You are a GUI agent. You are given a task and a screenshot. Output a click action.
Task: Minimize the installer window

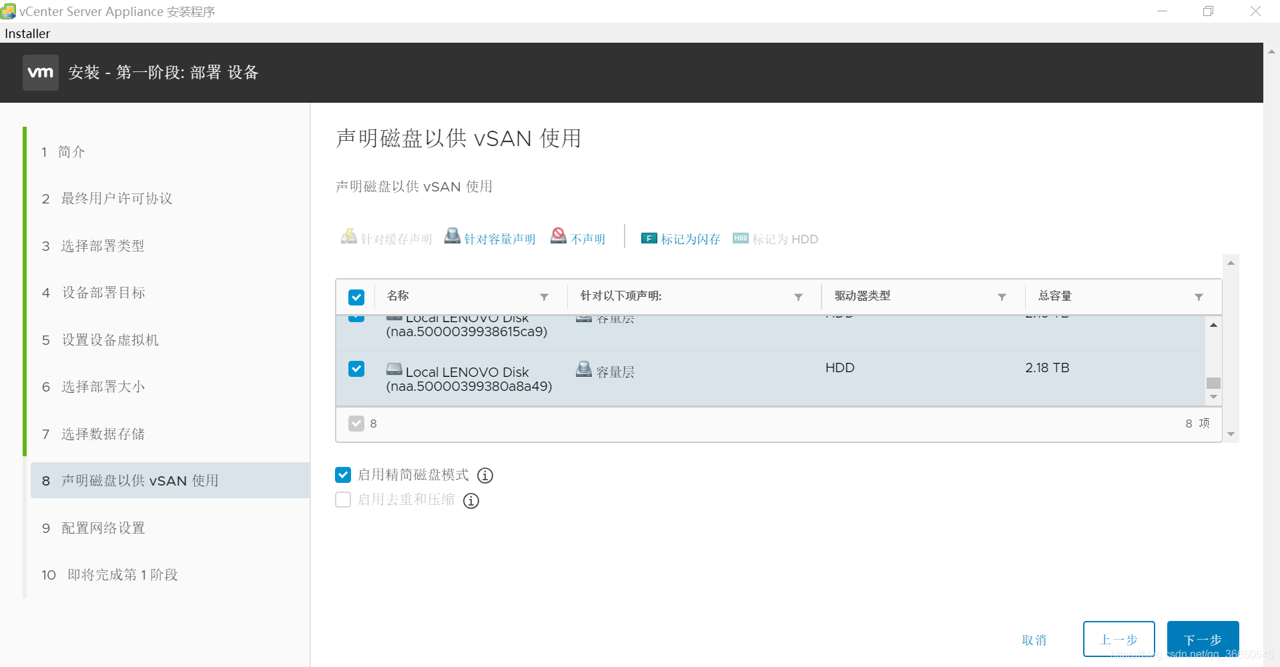click(x=1162, y=11)
